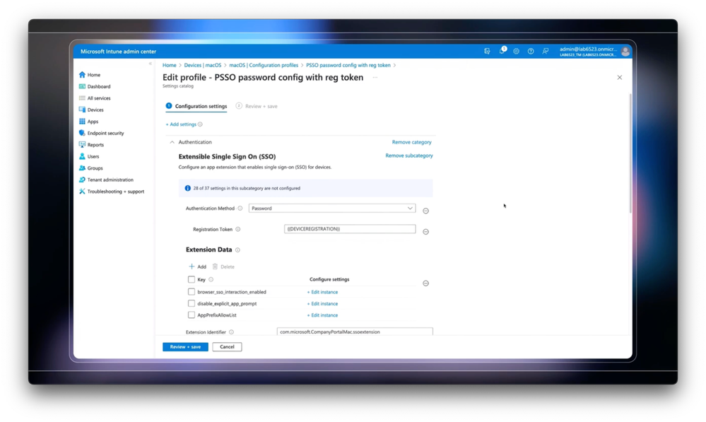
Task: Check browser_sso_interaction_enabled checkbox
Action: [x=192, y=292]
